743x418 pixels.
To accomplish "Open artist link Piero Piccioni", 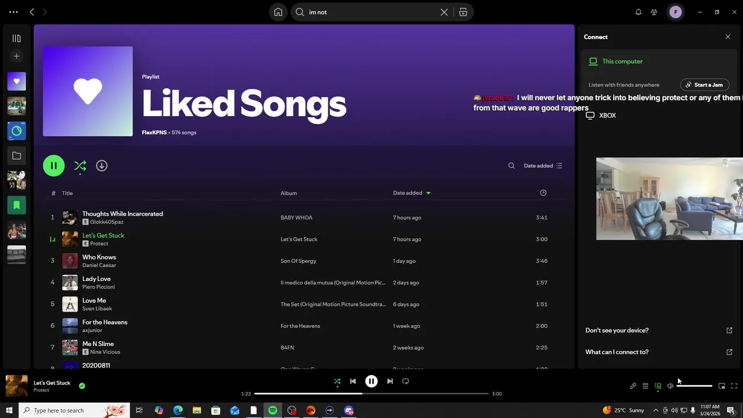I will tap(99, 287).
